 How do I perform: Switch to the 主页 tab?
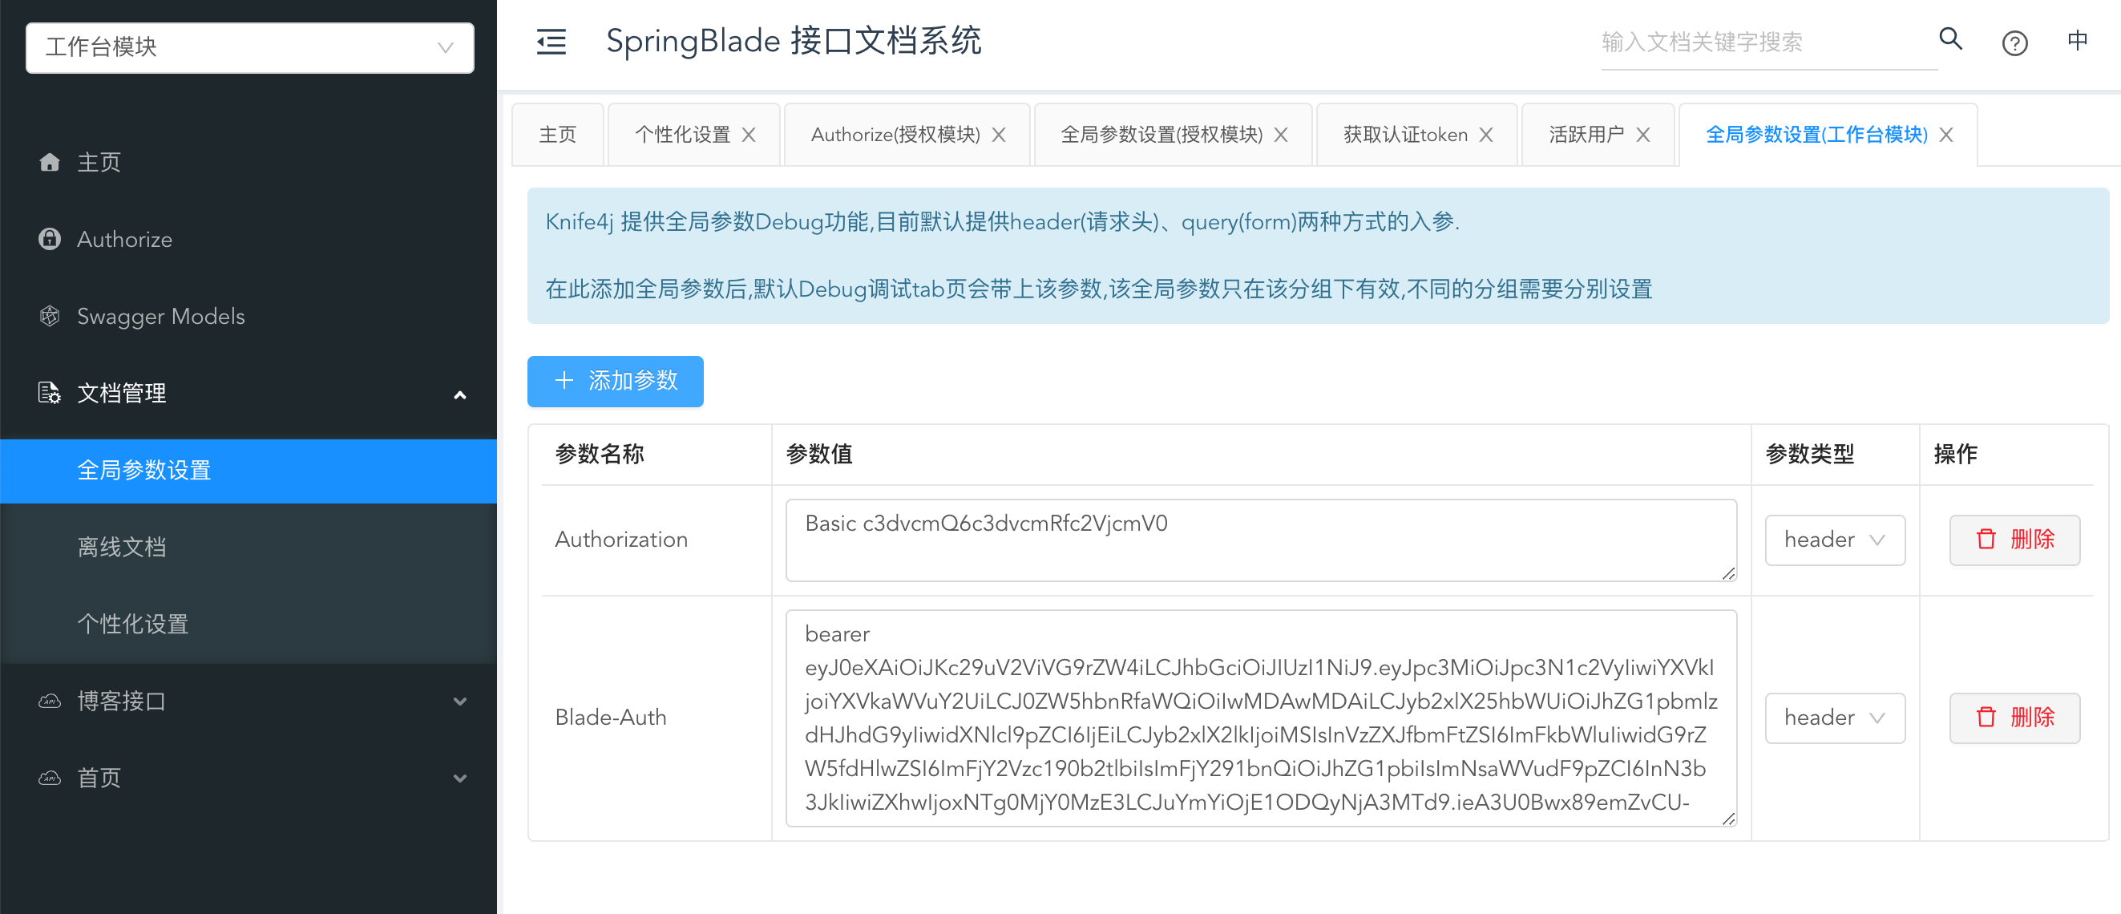[x=557, y=135]
